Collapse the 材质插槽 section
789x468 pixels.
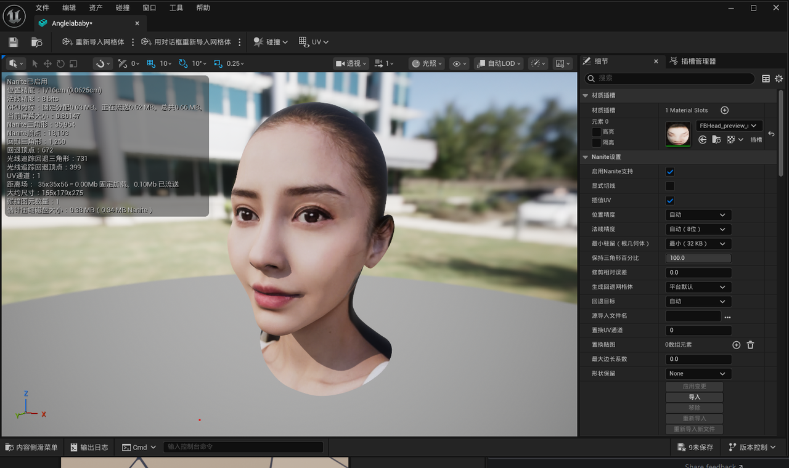coord(586,95)
